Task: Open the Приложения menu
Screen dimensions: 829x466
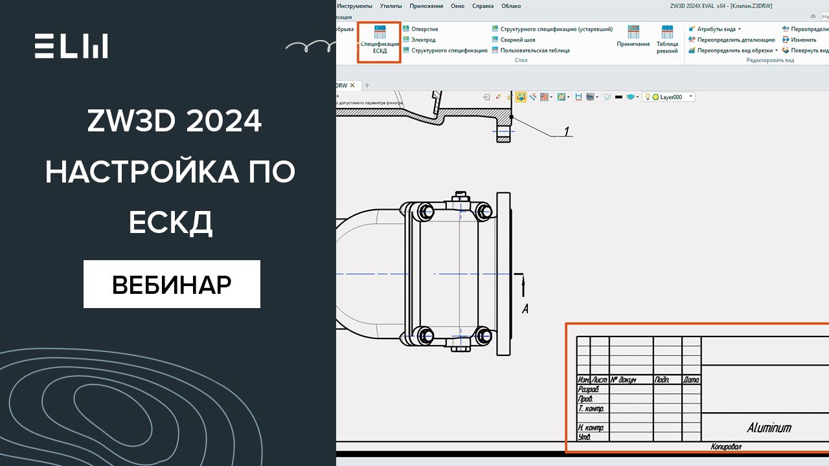Action: (x=426, y=6)
